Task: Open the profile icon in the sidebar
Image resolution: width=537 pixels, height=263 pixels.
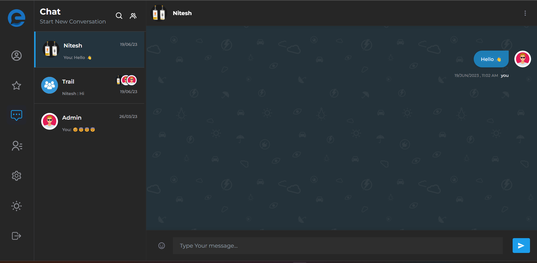Action: pyautogui.click(x=16, y=56)
